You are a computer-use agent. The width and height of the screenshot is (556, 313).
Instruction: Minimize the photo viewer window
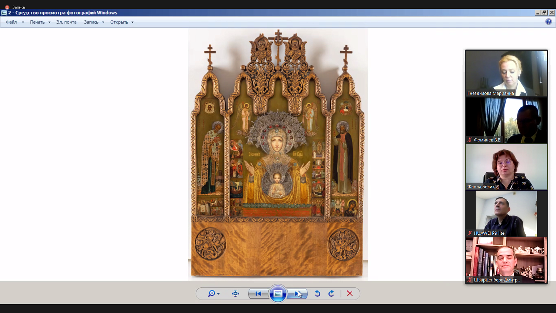click(x=537, y=13)
